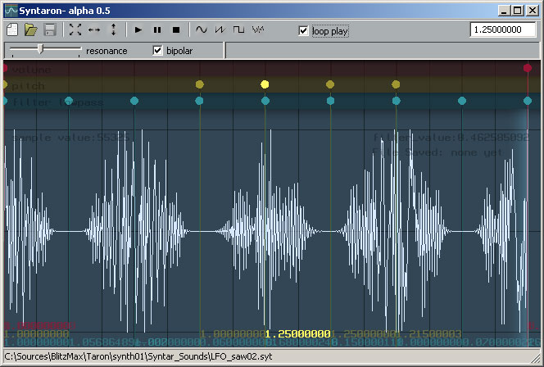The height and width of the screenshot is (367, 544).
Task: Minimize the Syntaron window
Action: coord(504,11)
